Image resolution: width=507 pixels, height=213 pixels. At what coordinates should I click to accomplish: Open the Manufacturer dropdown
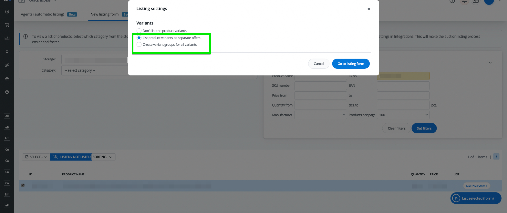pos(321,115)
